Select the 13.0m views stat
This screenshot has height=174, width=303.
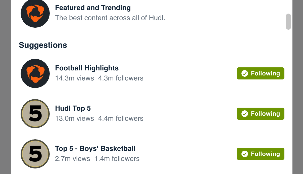click(75, 118)
